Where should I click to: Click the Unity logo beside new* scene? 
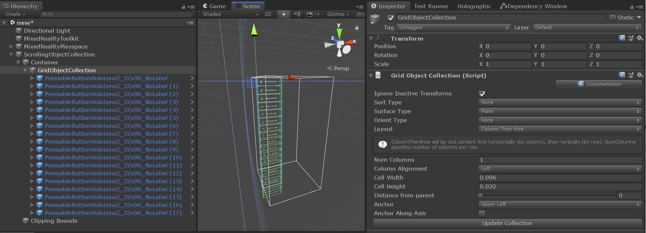pos(12,22)
